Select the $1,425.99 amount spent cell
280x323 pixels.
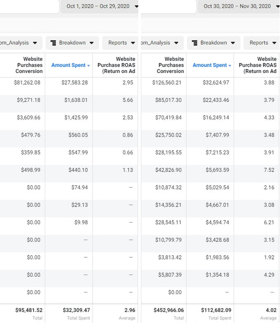point(76,118)
